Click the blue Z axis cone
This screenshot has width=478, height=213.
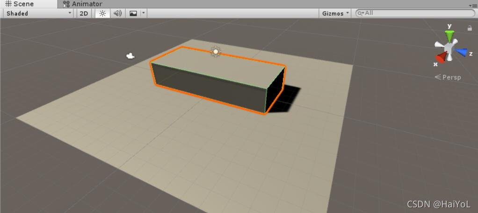tap(462, 52)
